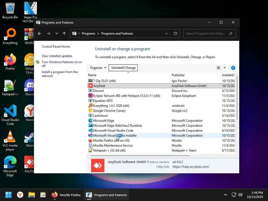Select Notepad++ (32-bit x86) row icon
The width and height of the screenshot is (268, 201).
pyautogui.click(x=90, y=150)
